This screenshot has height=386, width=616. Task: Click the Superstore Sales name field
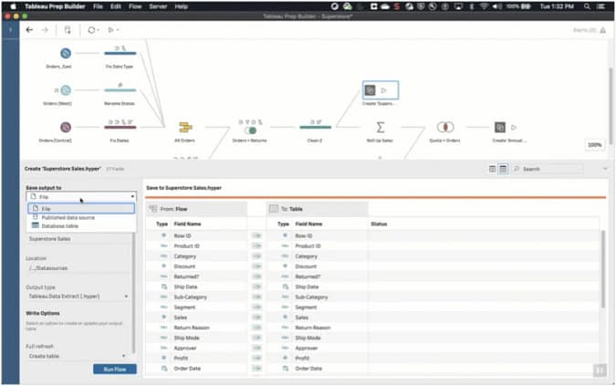pyautogui.click(x=78, y=239)
